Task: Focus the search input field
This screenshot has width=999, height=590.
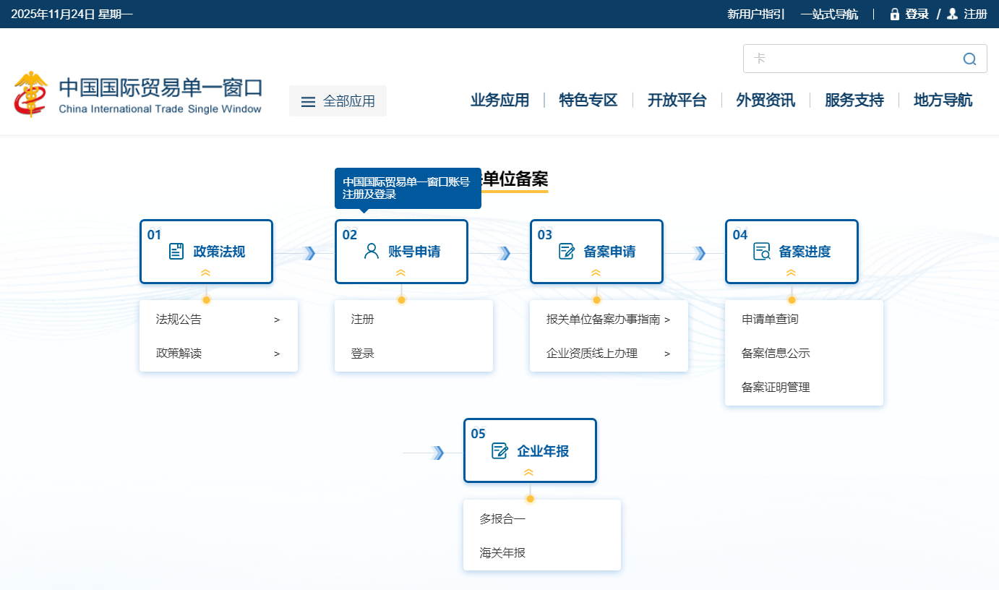Action: pyautogui.click(x=853, y=59)
